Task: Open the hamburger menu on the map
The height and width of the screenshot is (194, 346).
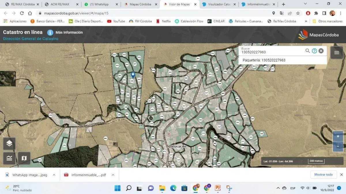Action: (x=336, y=52)
